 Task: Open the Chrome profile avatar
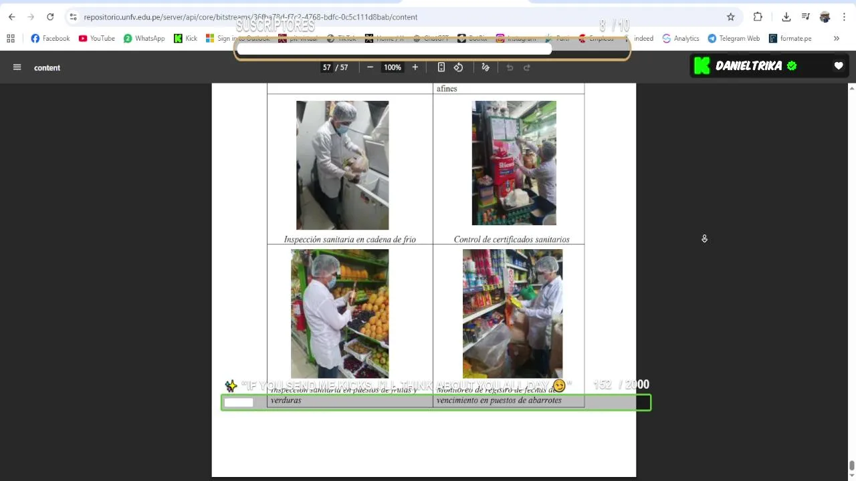(x=825, y=17)
